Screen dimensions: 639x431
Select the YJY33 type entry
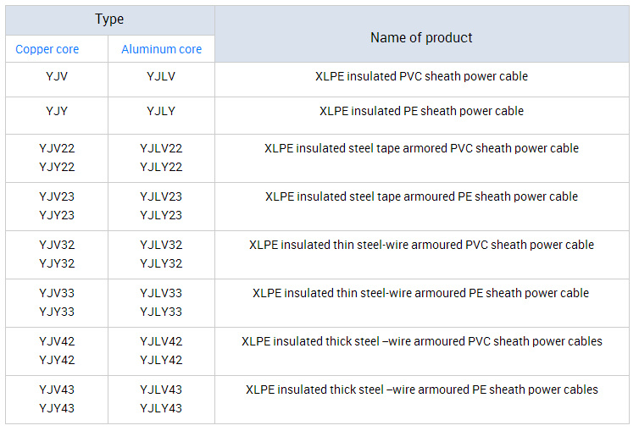[57, 312]
